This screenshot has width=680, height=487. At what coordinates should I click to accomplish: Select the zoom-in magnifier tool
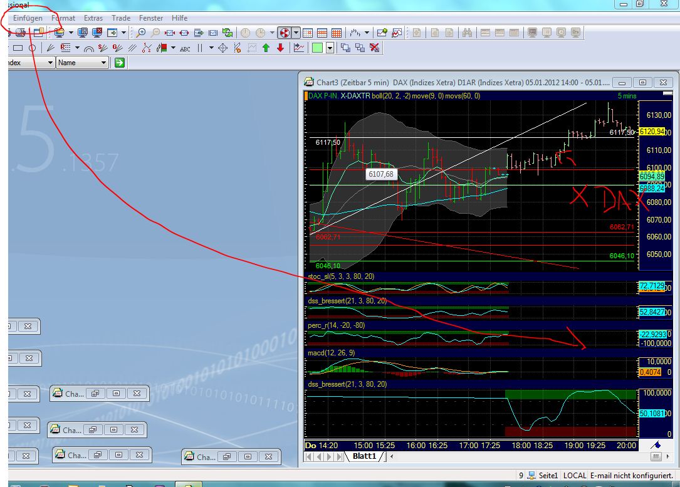(142, 33)
